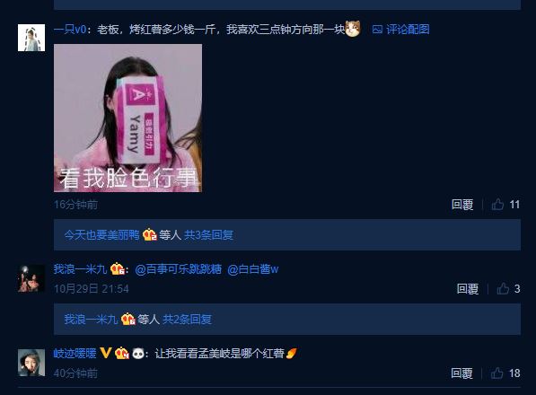Open 岐迹暖暖's profile avatar
536x395 pixels.
coord(31,363)
